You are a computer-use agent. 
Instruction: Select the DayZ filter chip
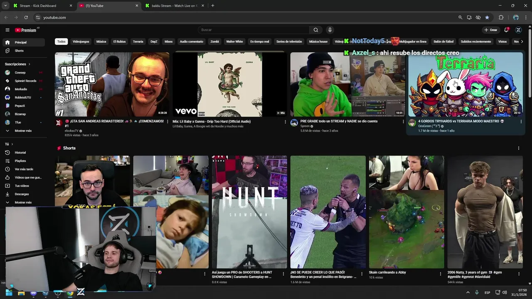[x=154, y=42]
